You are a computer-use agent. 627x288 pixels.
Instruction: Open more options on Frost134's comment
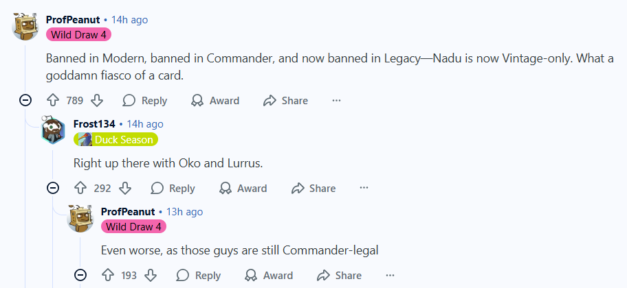pos(364,189)
